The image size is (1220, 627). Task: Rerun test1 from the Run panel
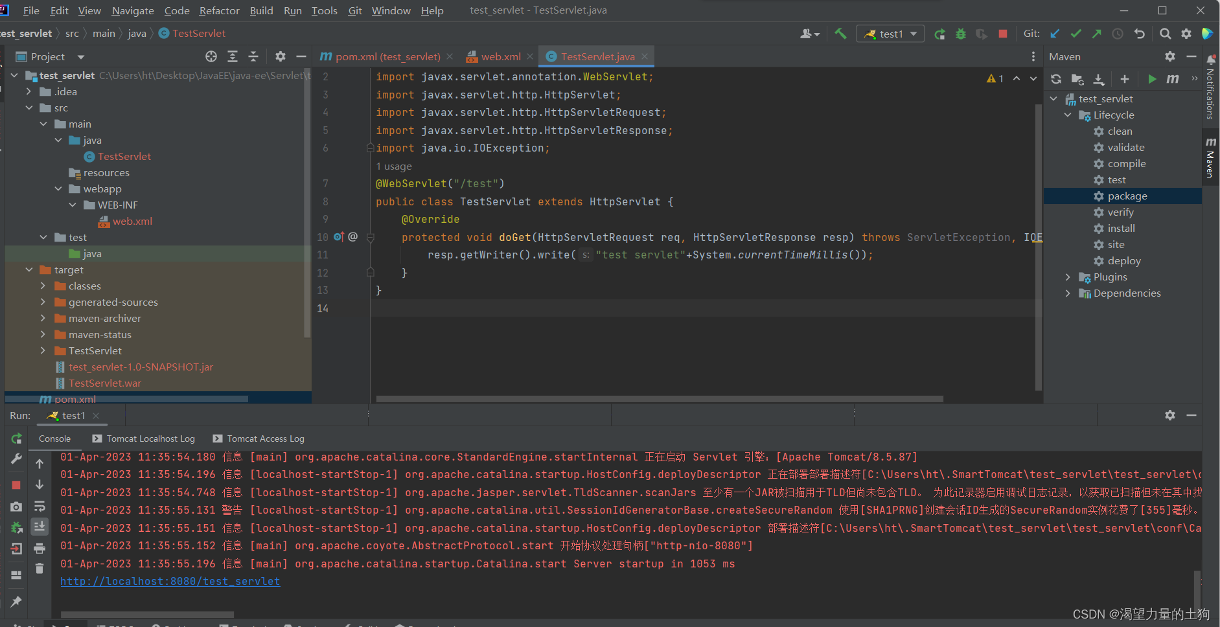[17, 439]
